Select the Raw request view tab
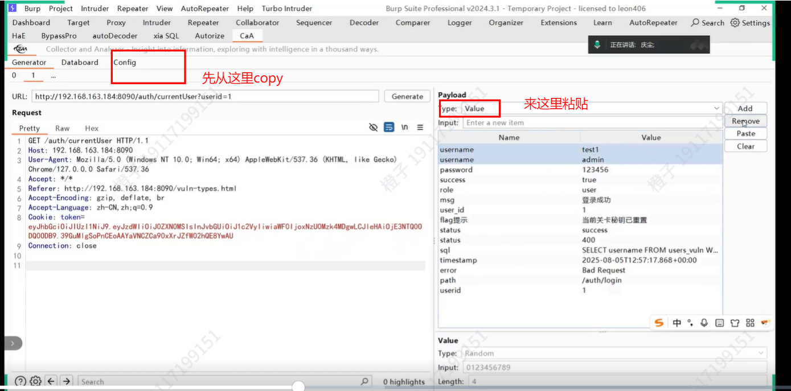Image resolution: width=791 pixels, height=391 pixels. tap(63, 128)
